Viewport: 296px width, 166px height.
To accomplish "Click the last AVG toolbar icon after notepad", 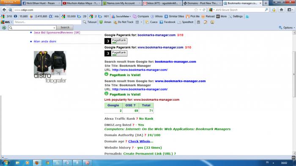I will [212, 22].
